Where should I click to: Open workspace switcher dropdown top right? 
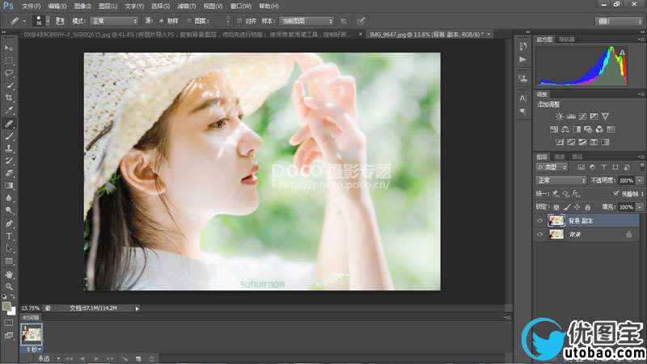point(619,21)
